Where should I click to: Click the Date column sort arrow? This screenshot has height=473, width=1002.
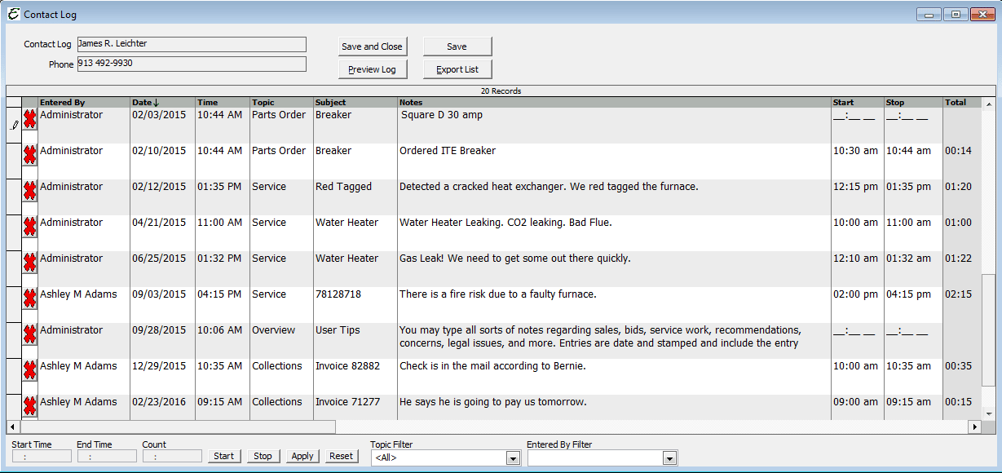coord(155,102)
